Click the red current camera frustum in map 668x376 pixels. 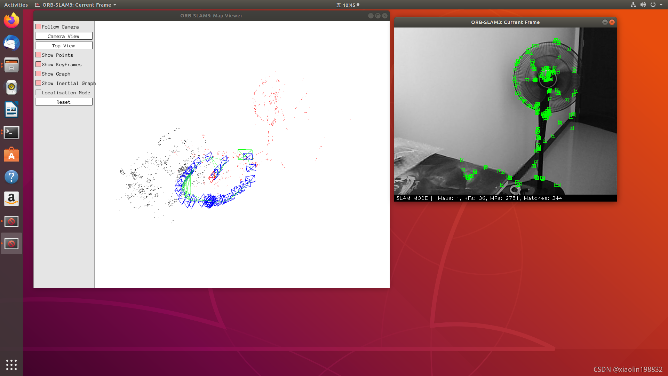213,177
